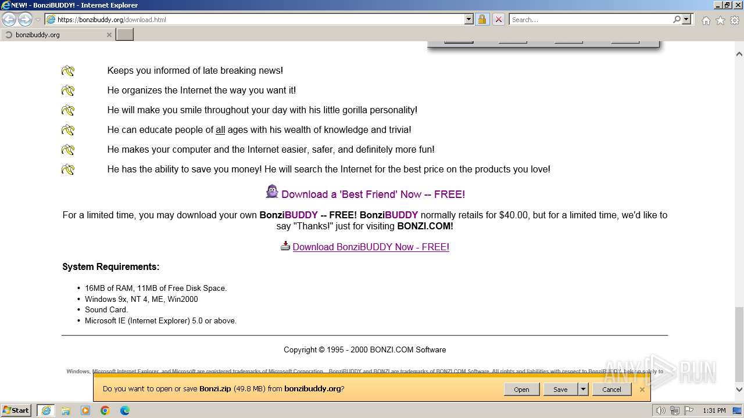Click the 'Sound Card.' requirement line
The width and height of the screenshot is (744, 418).
106,309
